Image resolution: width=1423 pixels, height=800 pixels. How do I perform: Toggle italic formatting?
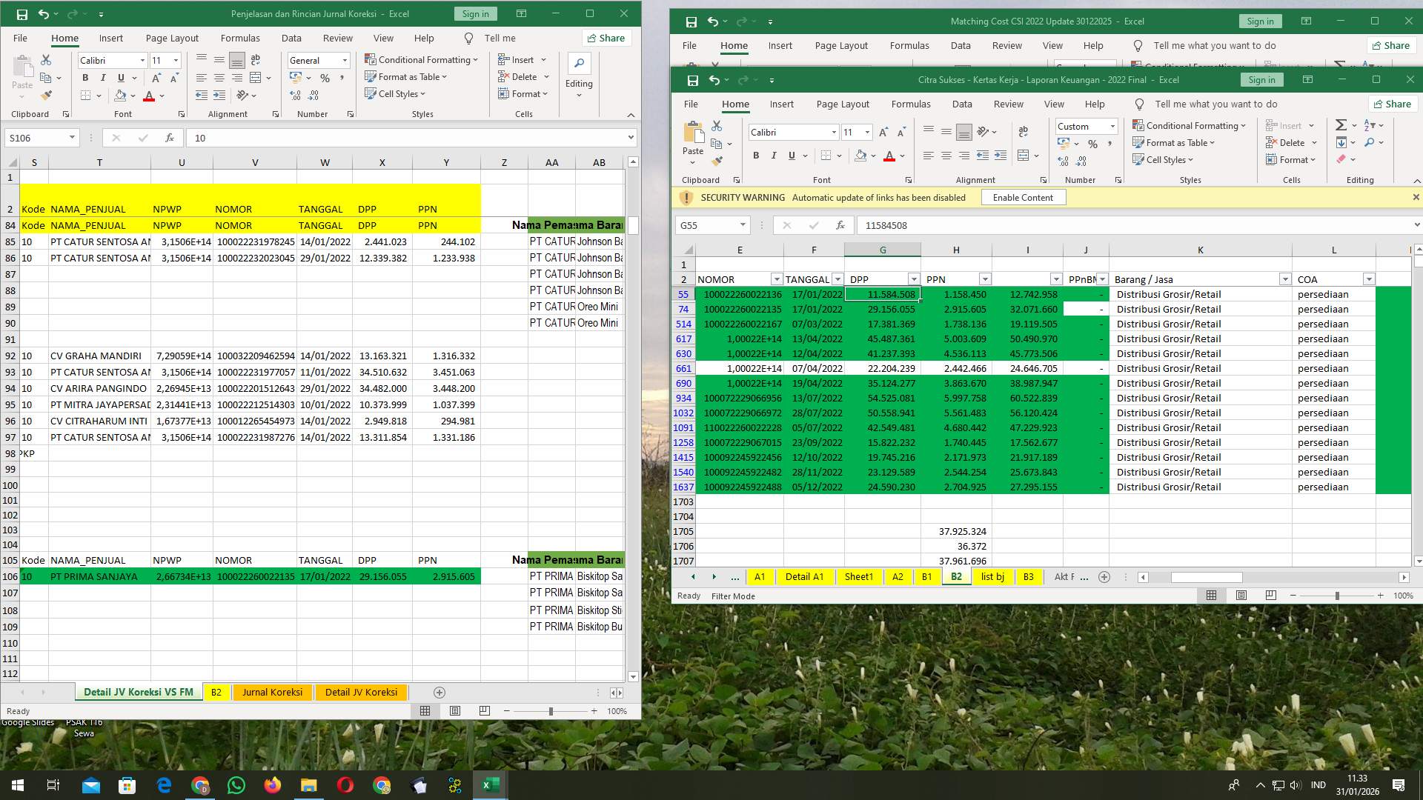773,156
